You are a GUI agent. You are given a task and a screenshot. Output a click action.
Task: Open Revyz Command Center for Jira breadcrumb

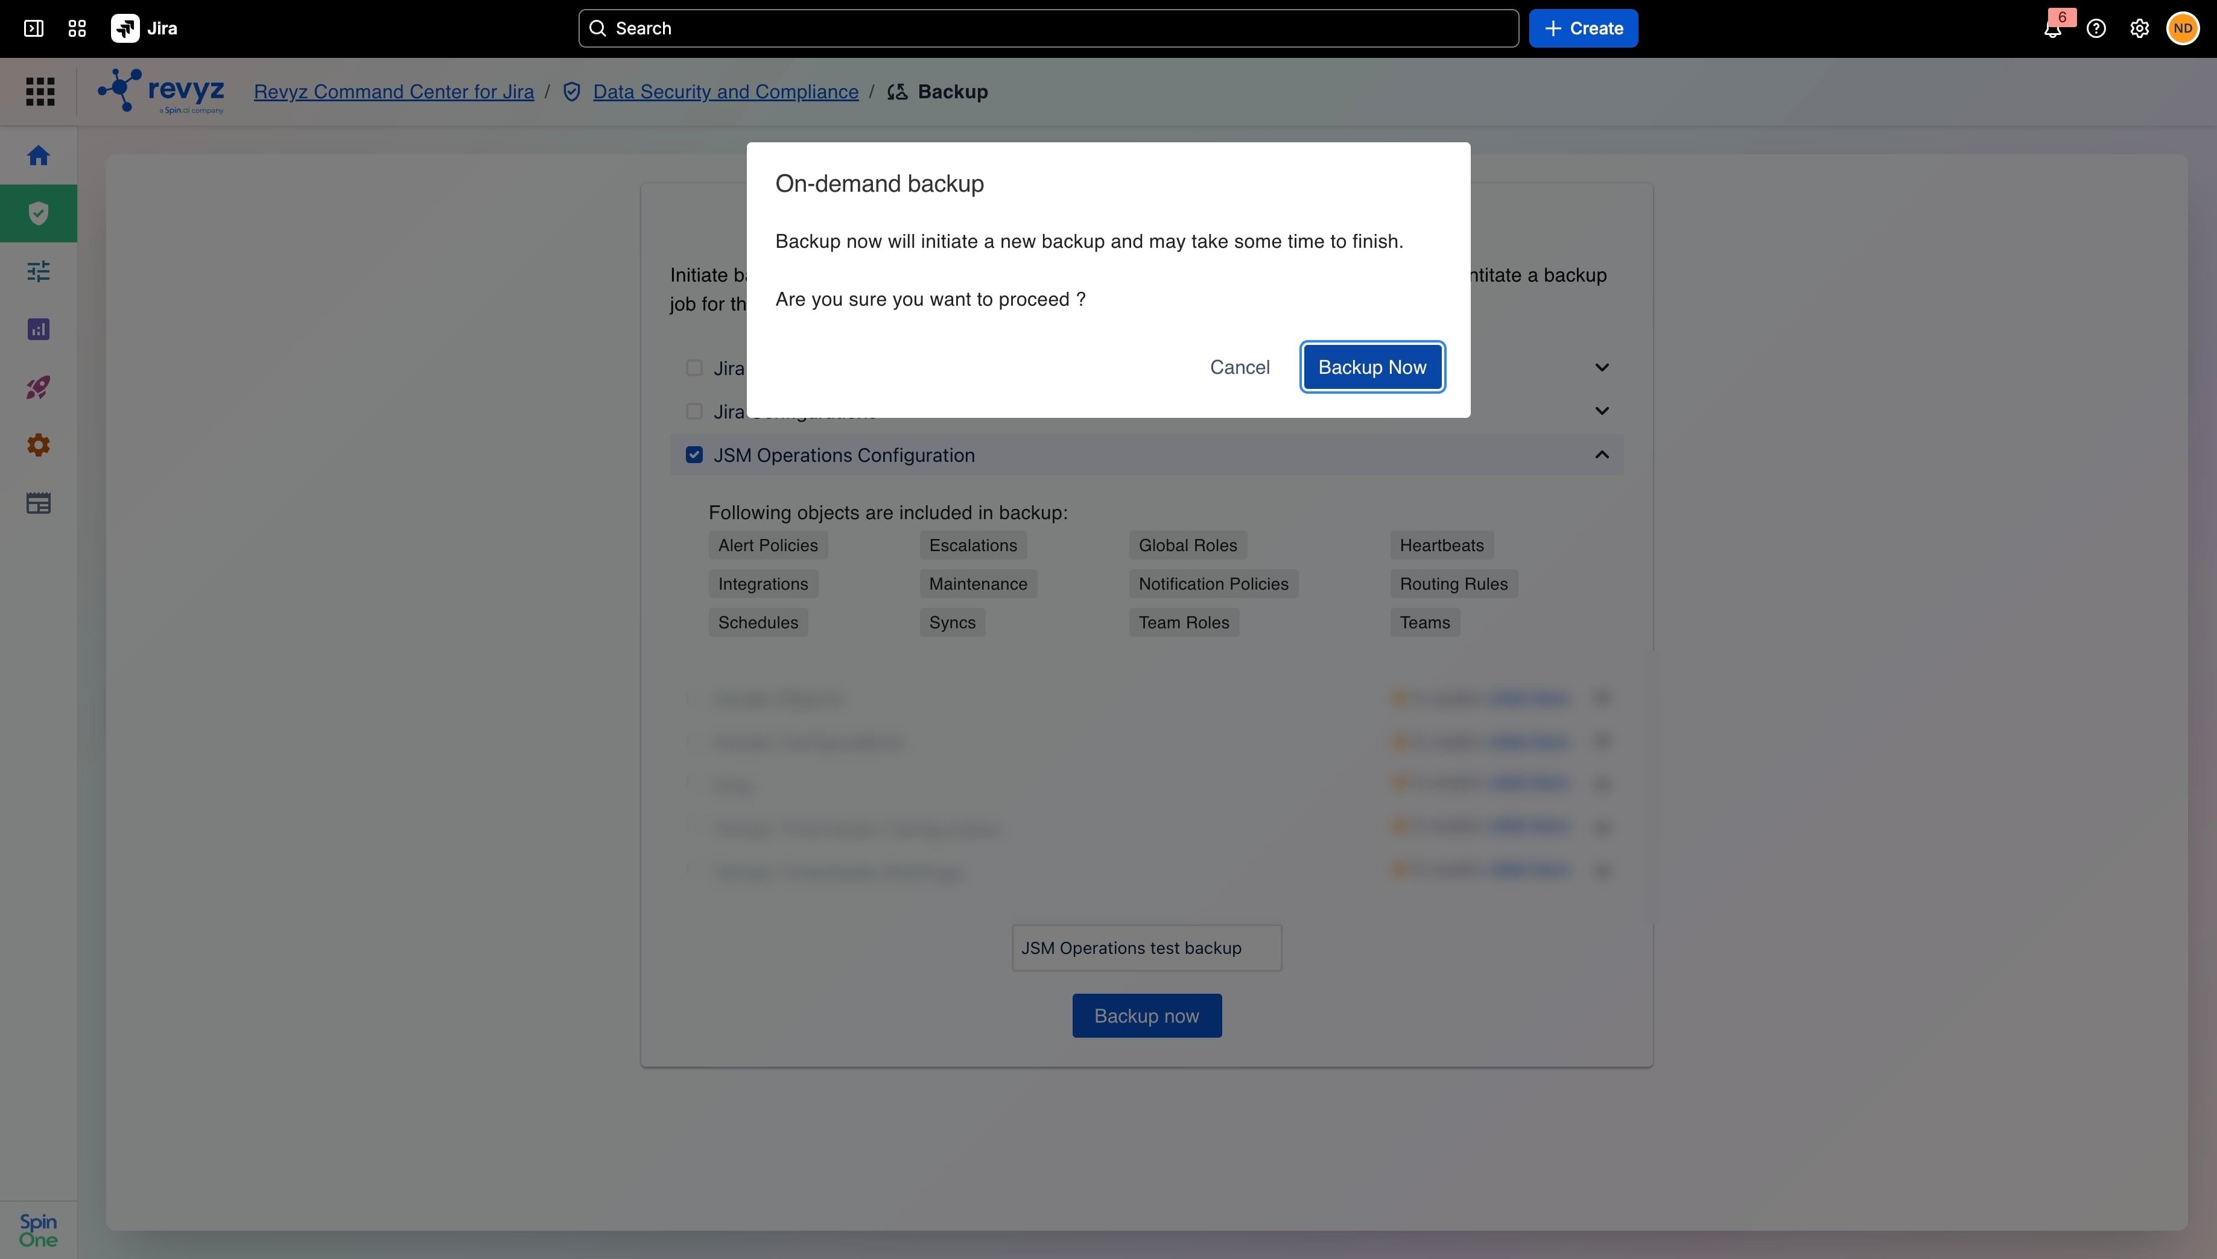click(393, 92)
